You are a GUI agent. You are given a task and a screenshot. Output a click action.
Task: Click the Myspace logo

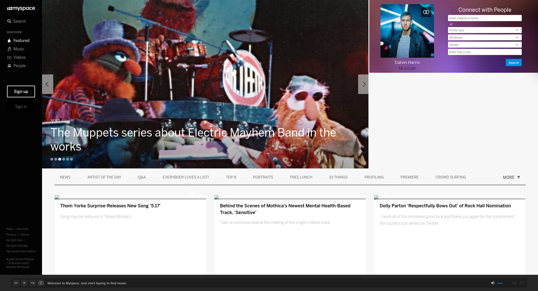click(21, 8)
